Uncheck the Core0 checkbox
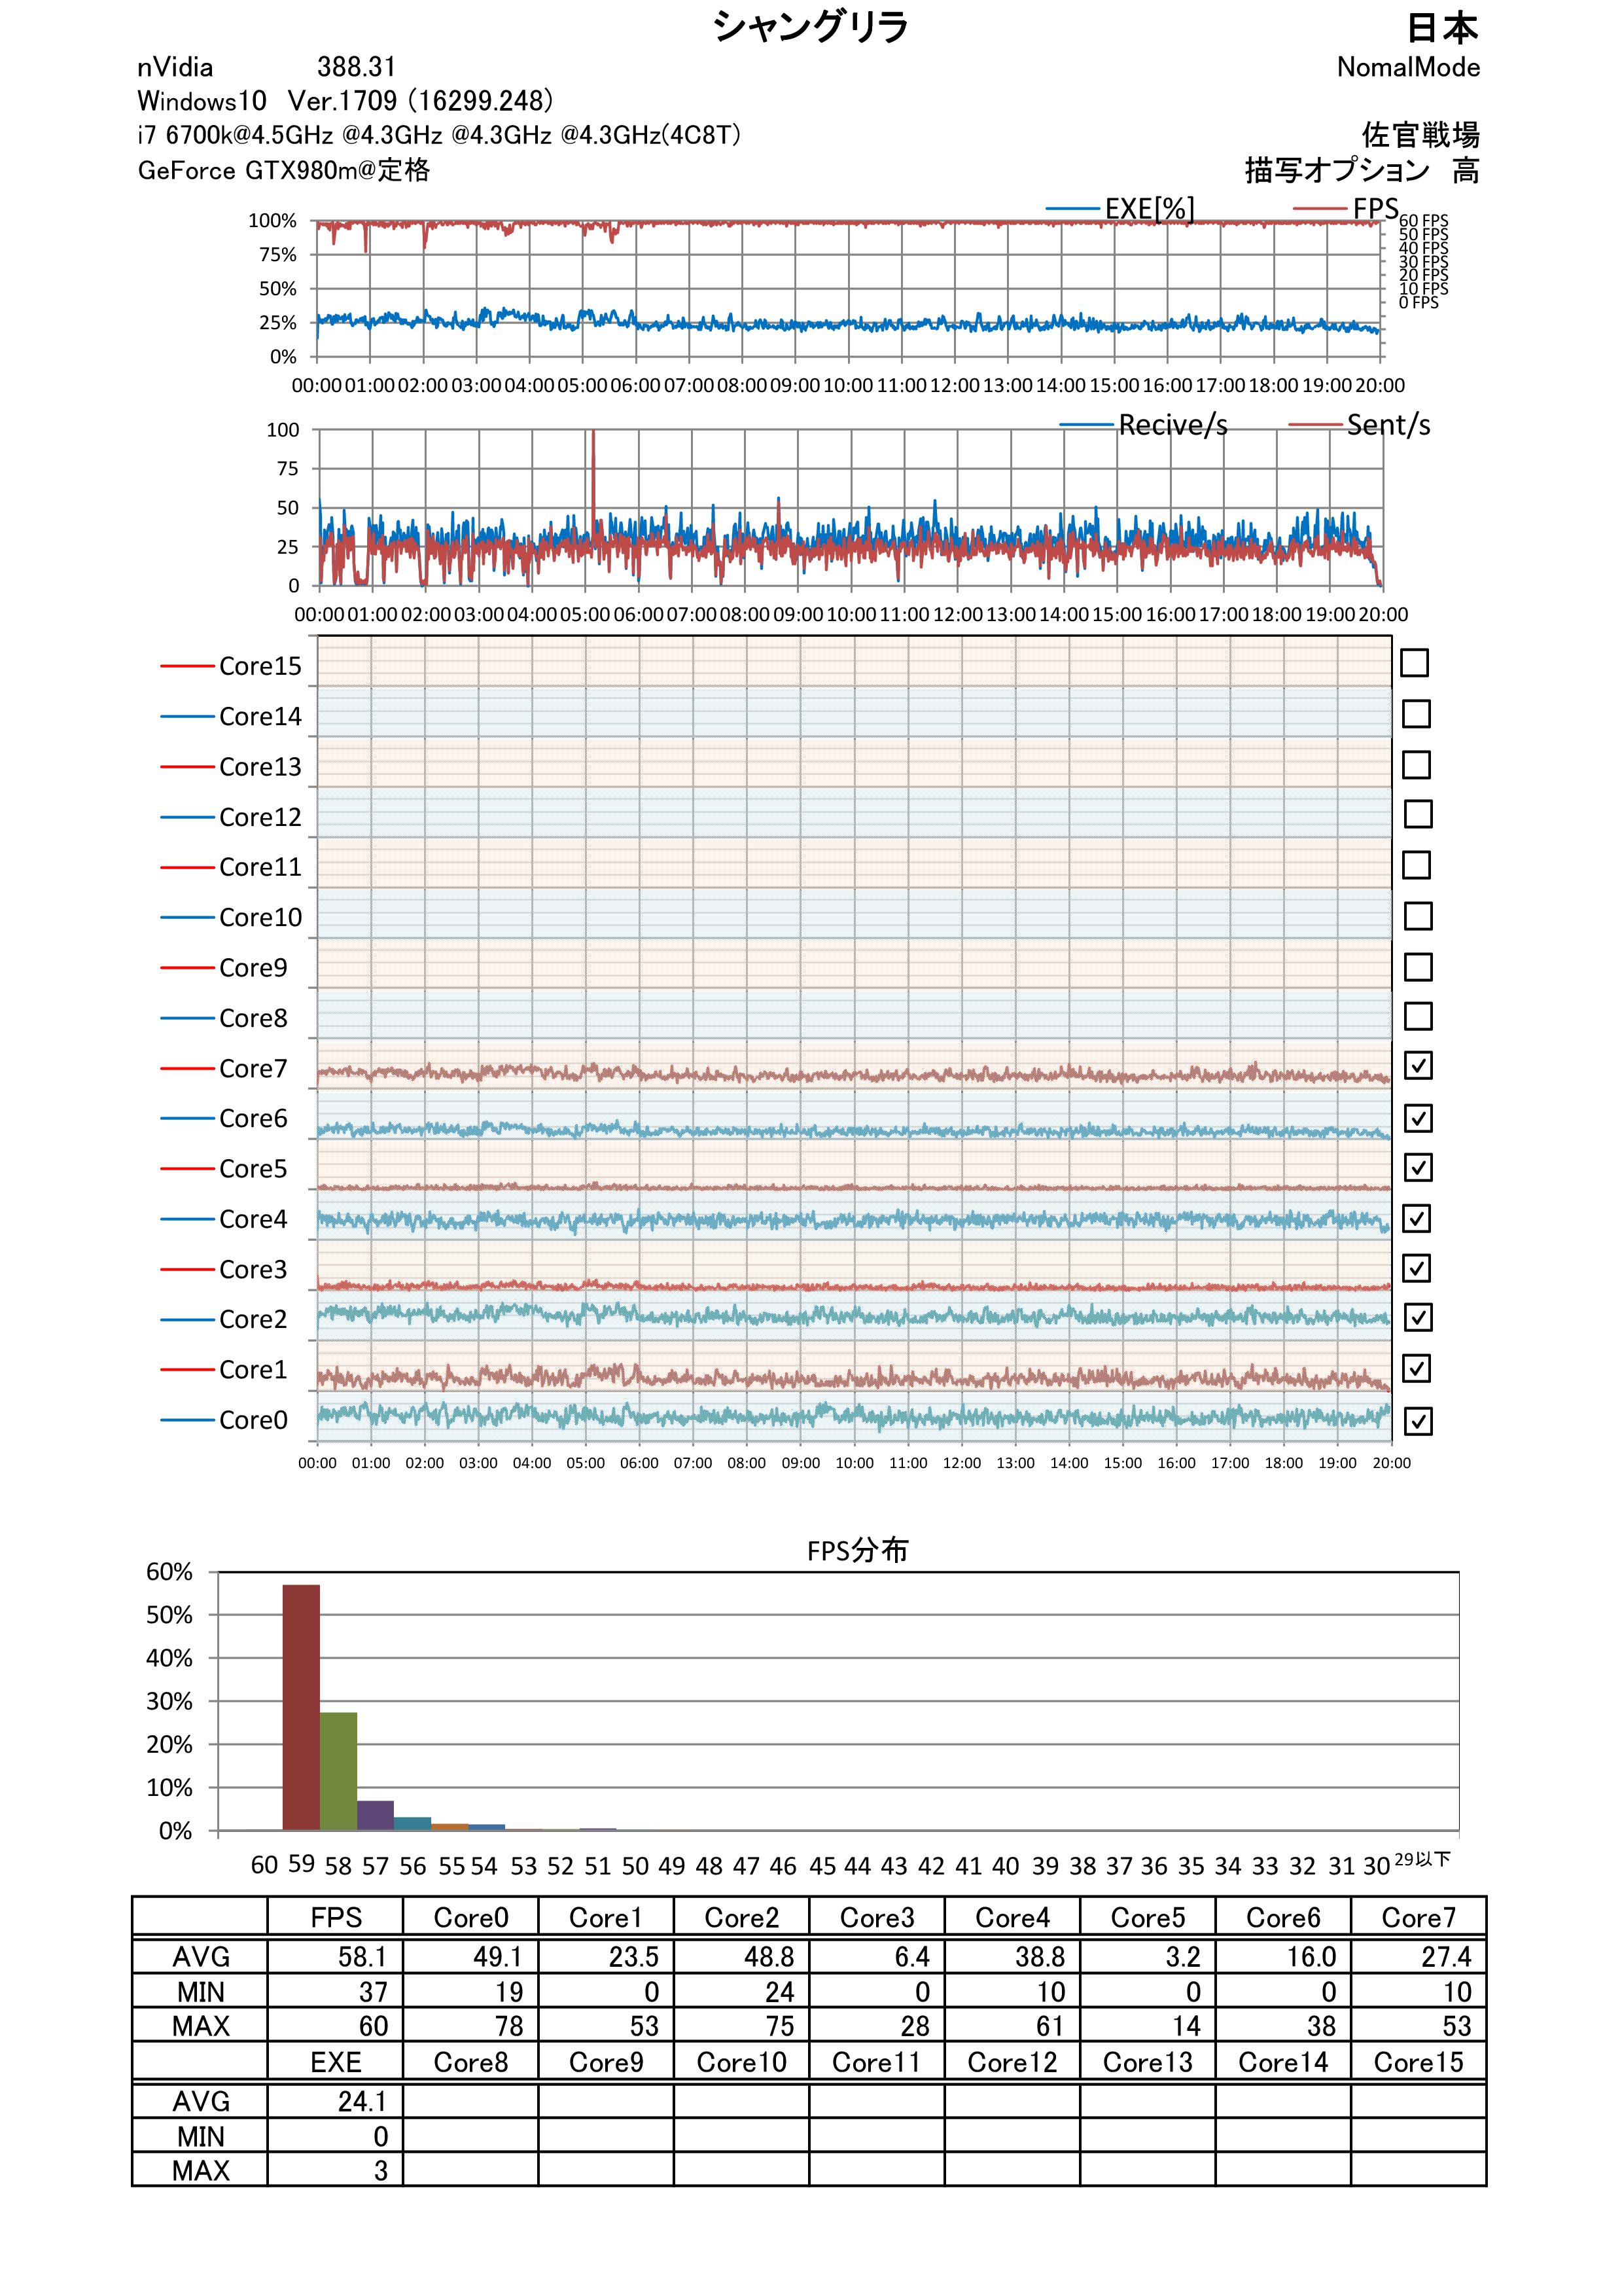Screen dimensions: 1622x2296 [1417, 1421]
